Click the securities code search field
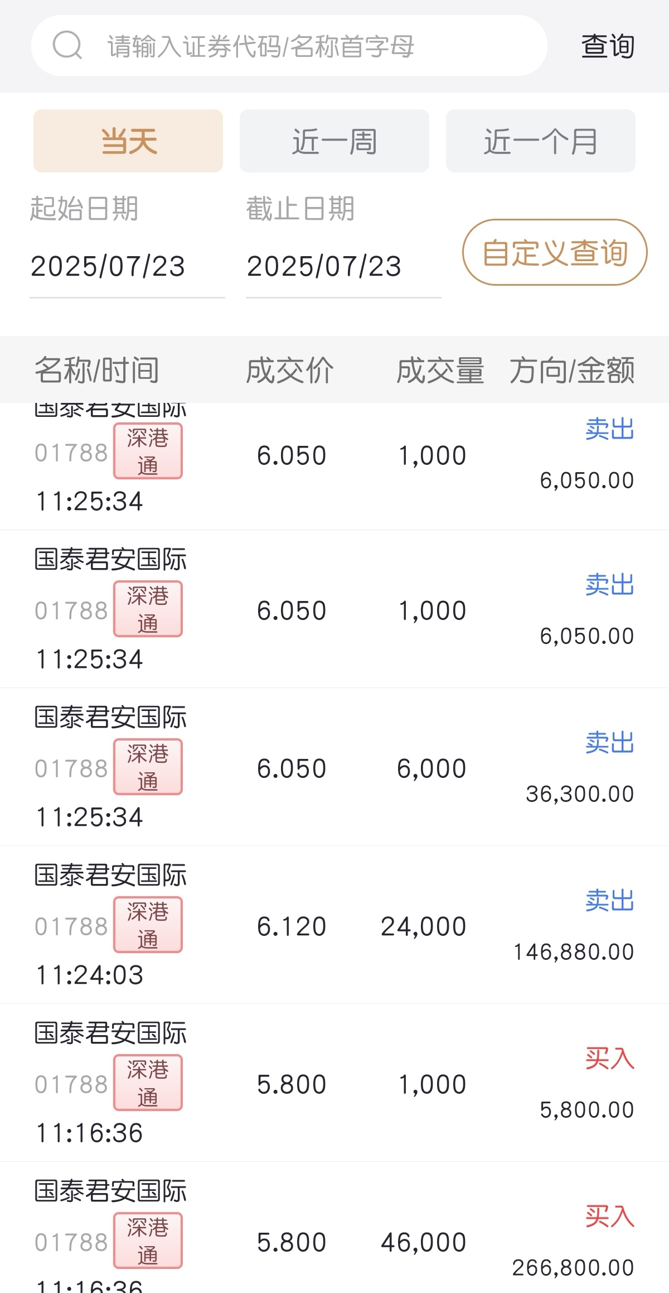 [289, 46]
